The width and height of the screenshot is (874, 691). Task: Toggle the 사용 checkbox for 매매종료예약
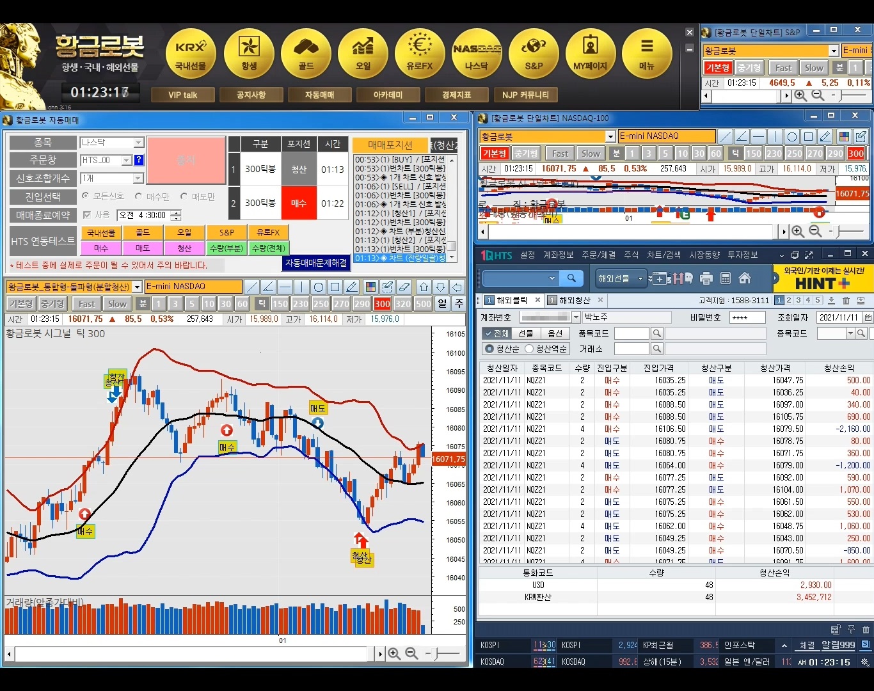(x=87, y=215)
